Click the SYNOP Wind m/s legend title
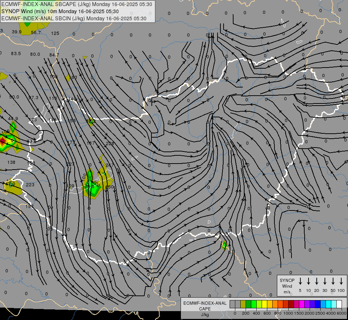The width and height of the screenshot is (348, 320). click(x=287, y=286)
